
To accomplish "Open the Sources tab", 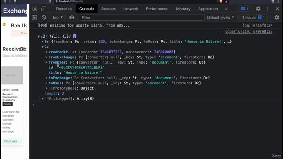I will 108,9.
